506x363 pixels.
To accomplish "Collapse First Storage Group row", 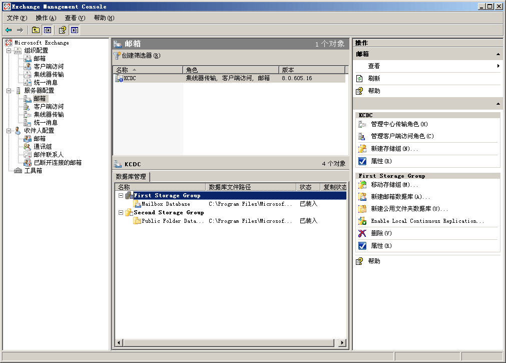I will [x=121, y=196].
